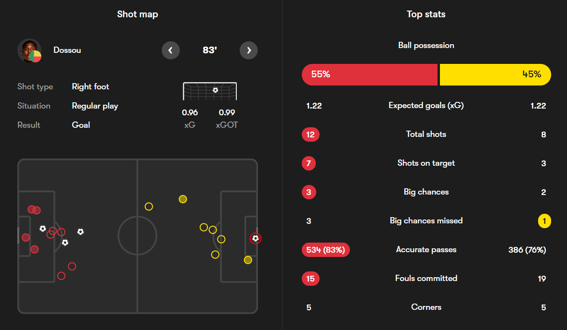The width and height of the screenshot is (567, 330).
Task: Click Dossou's player avatar photo
Action: point(29,50)
